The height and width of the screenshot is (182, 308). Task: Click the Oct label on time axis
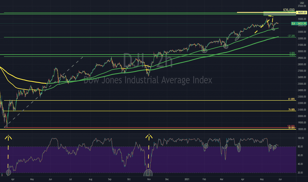tap(129, 179)
